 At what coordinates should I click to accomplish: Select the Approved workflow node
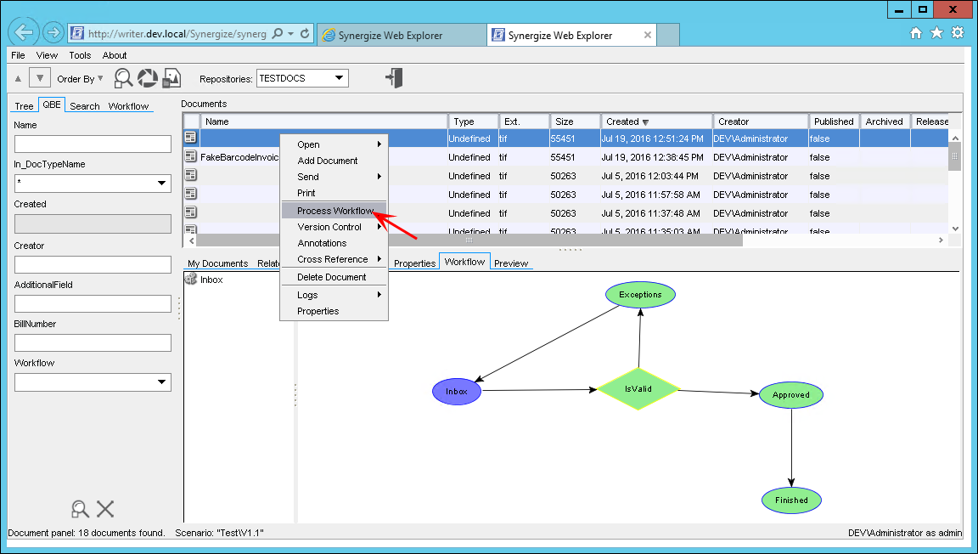tap(791, 395)
